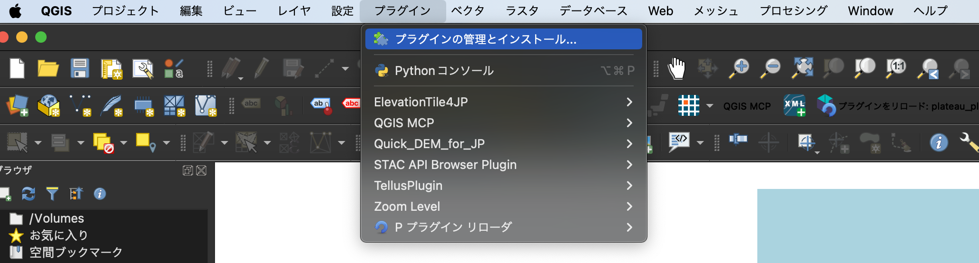Image resolution: width=979 pixels, height=263 pixels.
Task: Open the wrench toolbox icon
Action: coord(969,142)
